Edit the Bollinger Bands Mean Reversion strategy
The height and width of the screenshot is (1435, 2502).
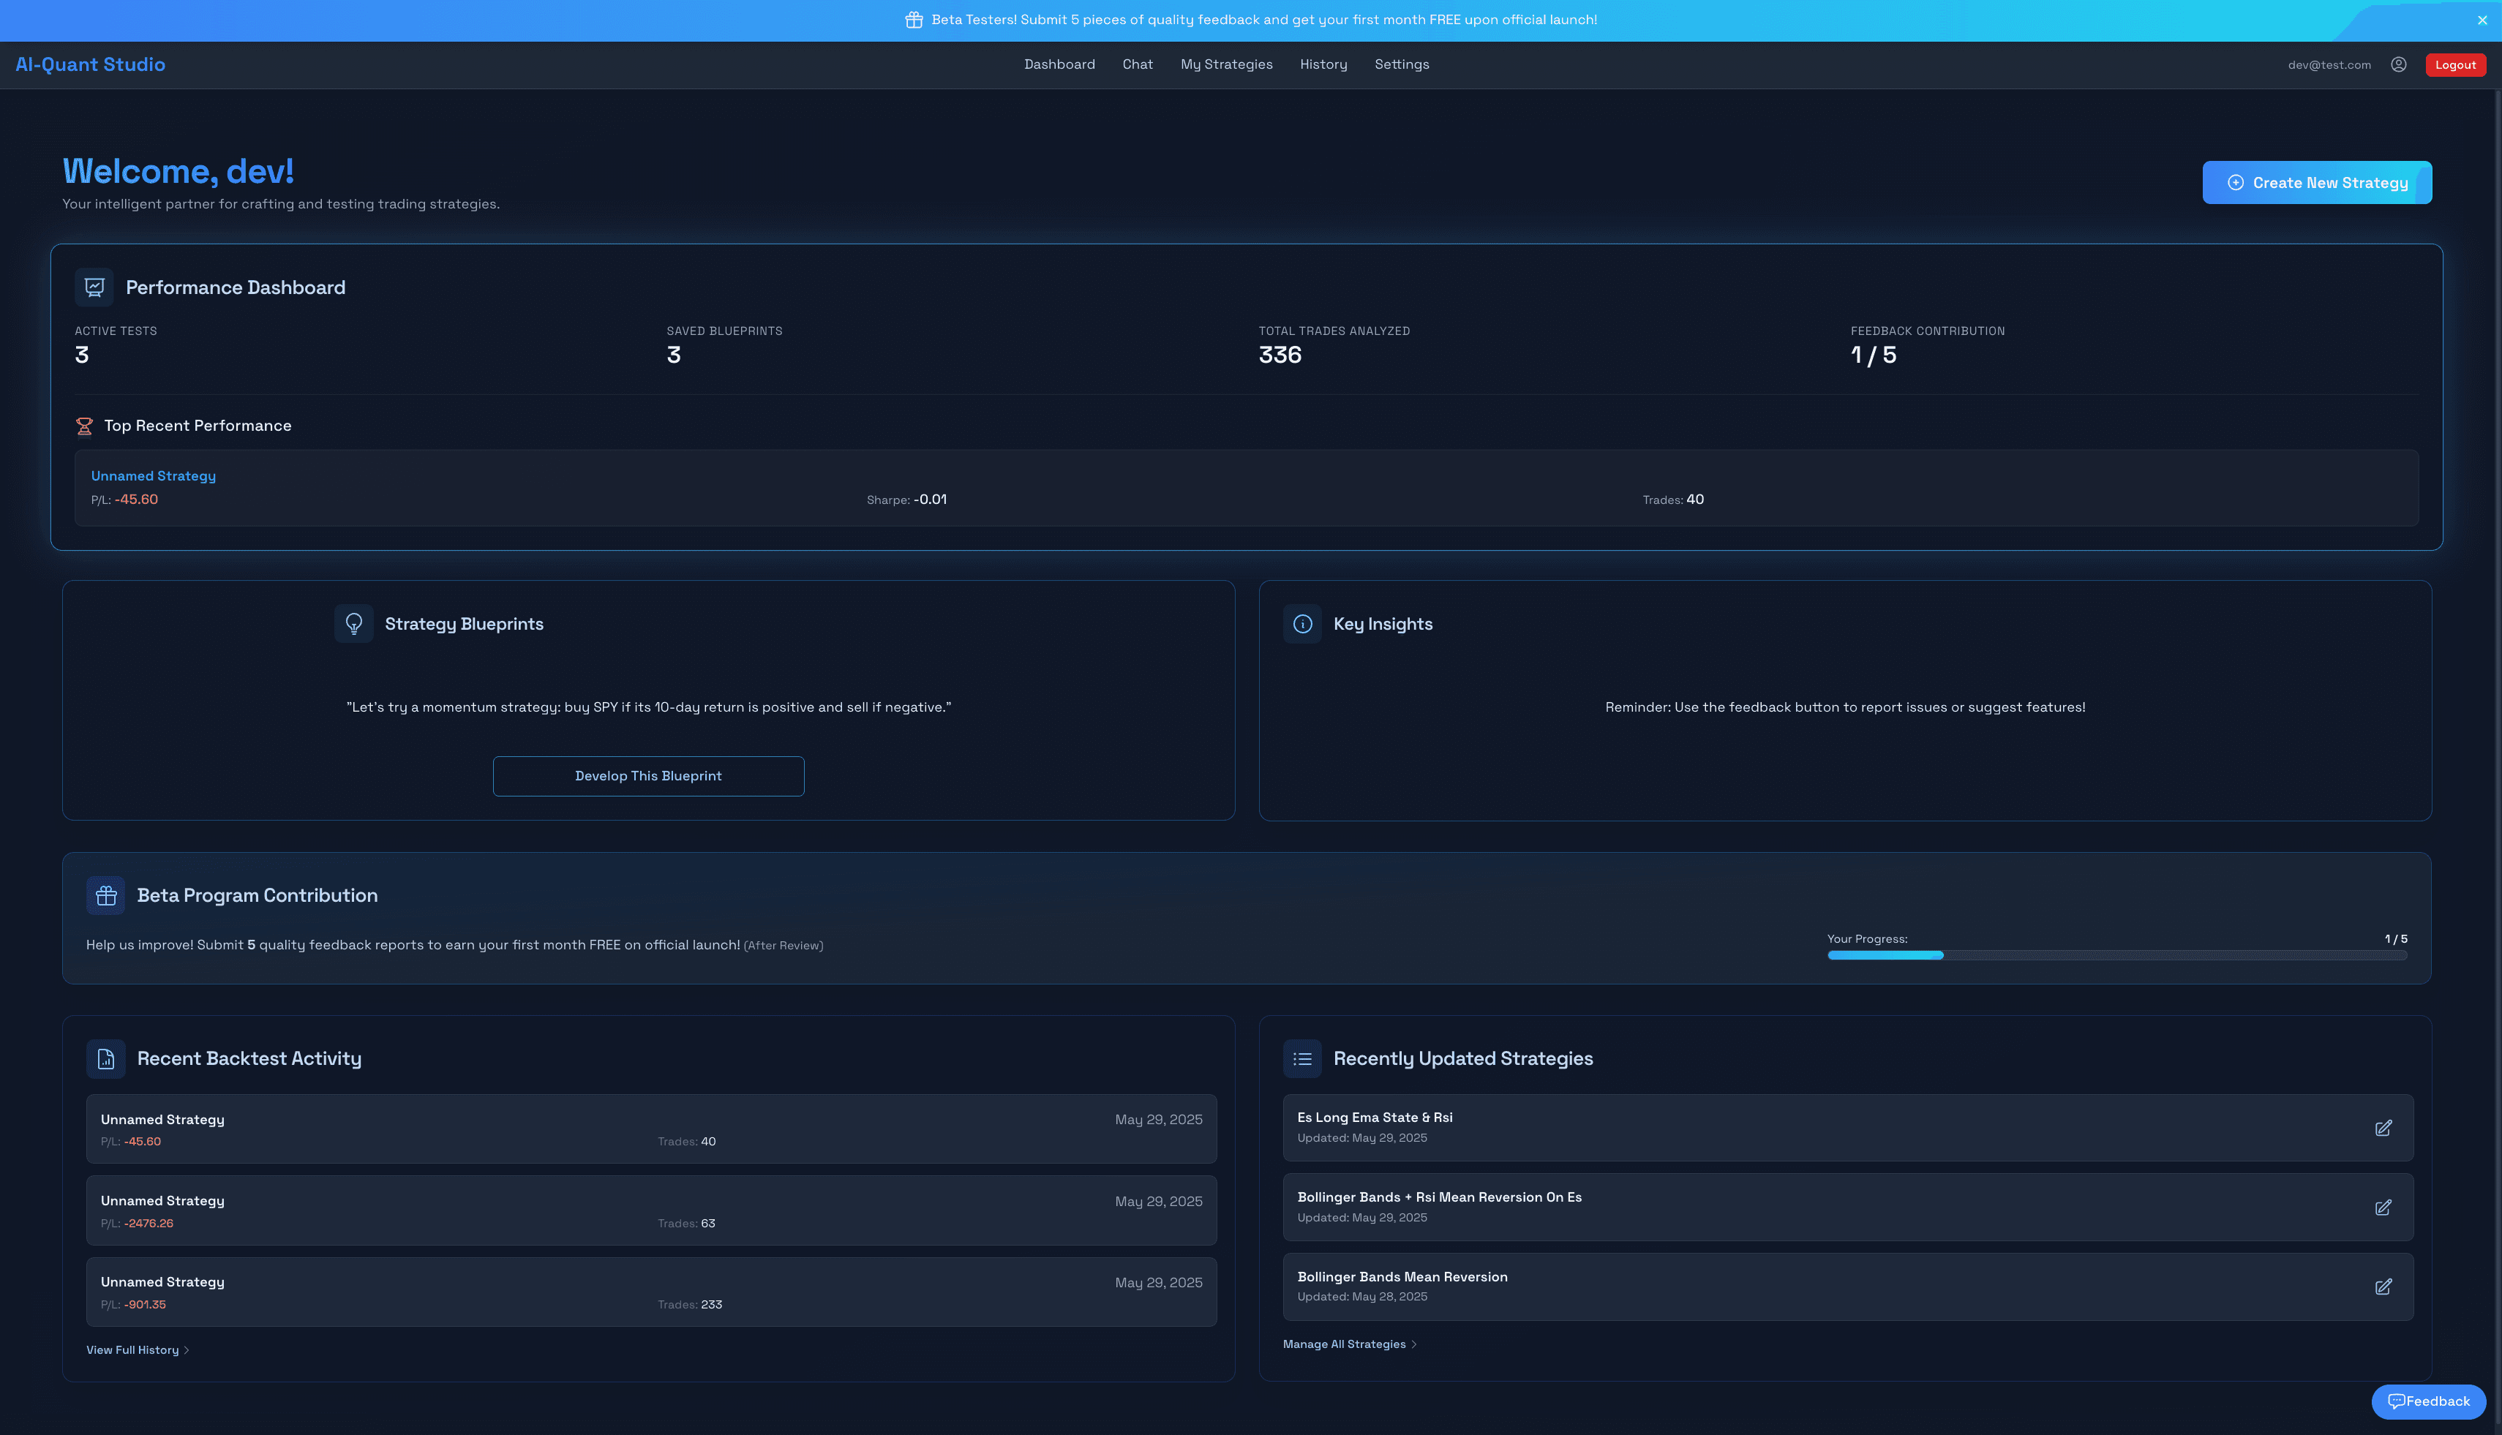[x=2383, y=1287]
